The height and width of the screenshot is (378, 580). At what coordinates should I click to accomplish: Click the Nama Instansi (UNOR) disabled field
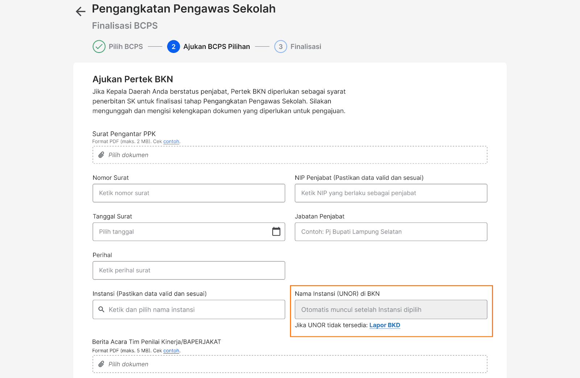tap(391, 310)
